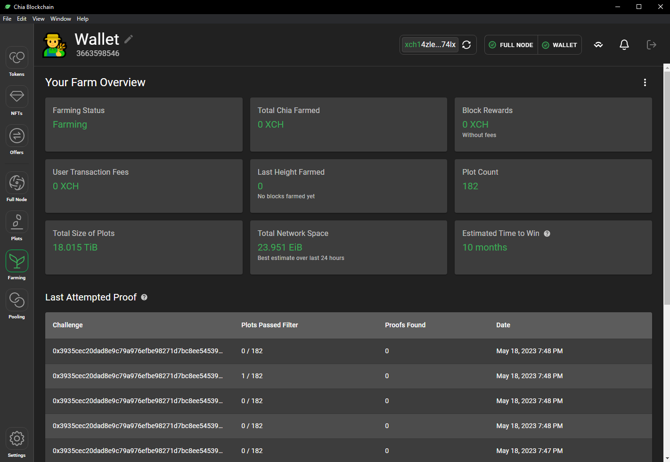
Task: Click help icon beside Estimated Time to Win
Action: point(547,234)
